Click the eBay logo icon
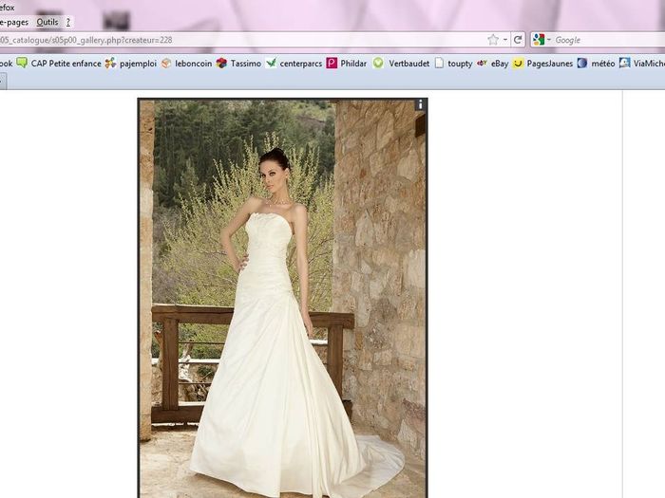The width and height of the screenshot is (665, 498). pyautogui.click(x=482, y=64)
